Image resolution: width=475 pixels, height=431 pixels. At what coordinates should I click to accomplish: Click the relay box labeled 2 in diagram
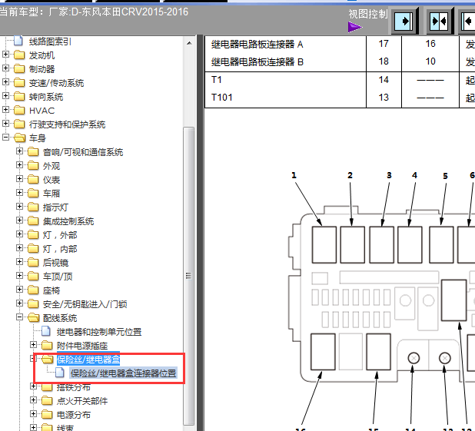[352, 245]
